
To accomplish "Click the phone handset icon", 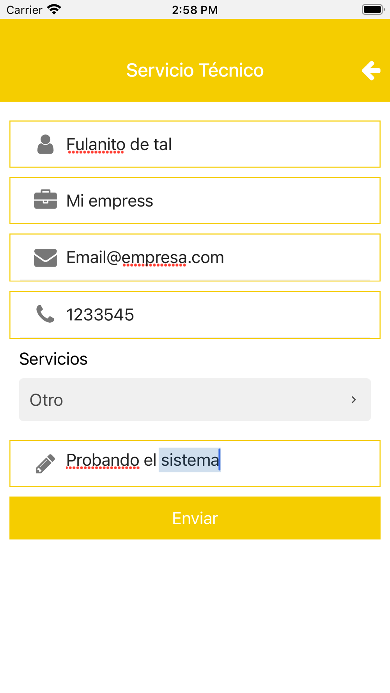I will (x=45, y=314).
